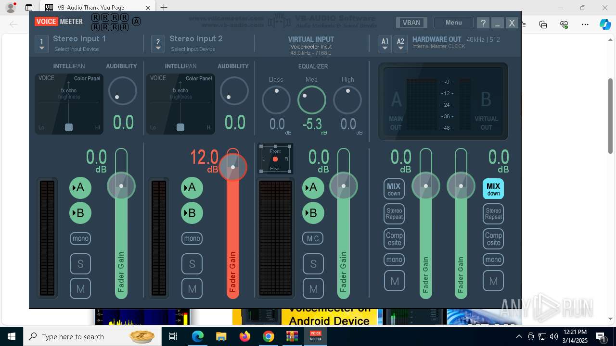Screen dimensions: 616x346
Task: Open the Windows Start menu
Action: 11,336
